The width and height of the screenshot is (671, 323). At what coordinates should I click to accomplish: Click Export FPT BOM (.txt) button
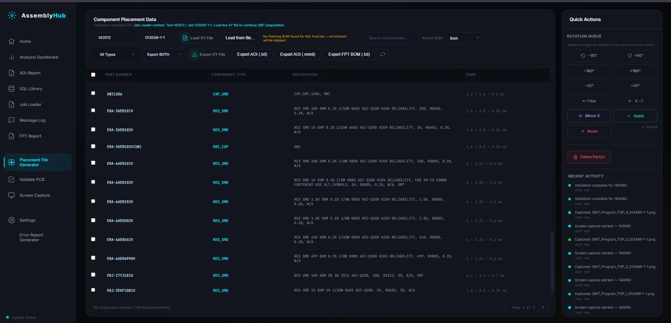tap(349, 54)
